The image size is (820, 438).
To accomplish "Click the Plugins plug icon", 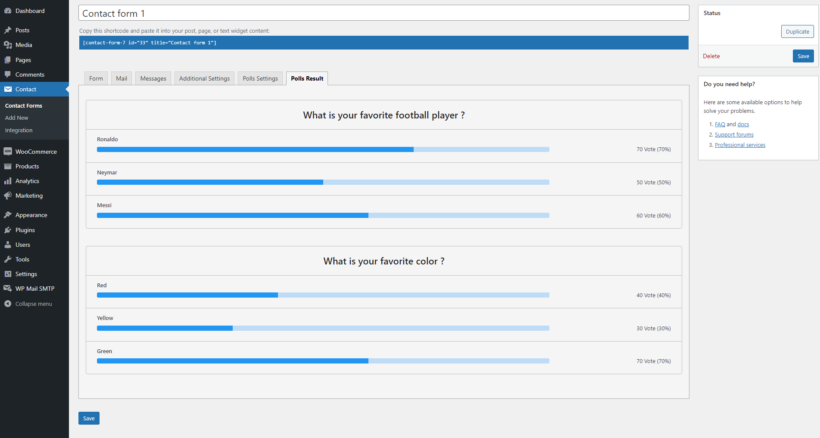I will pos(8,230).
